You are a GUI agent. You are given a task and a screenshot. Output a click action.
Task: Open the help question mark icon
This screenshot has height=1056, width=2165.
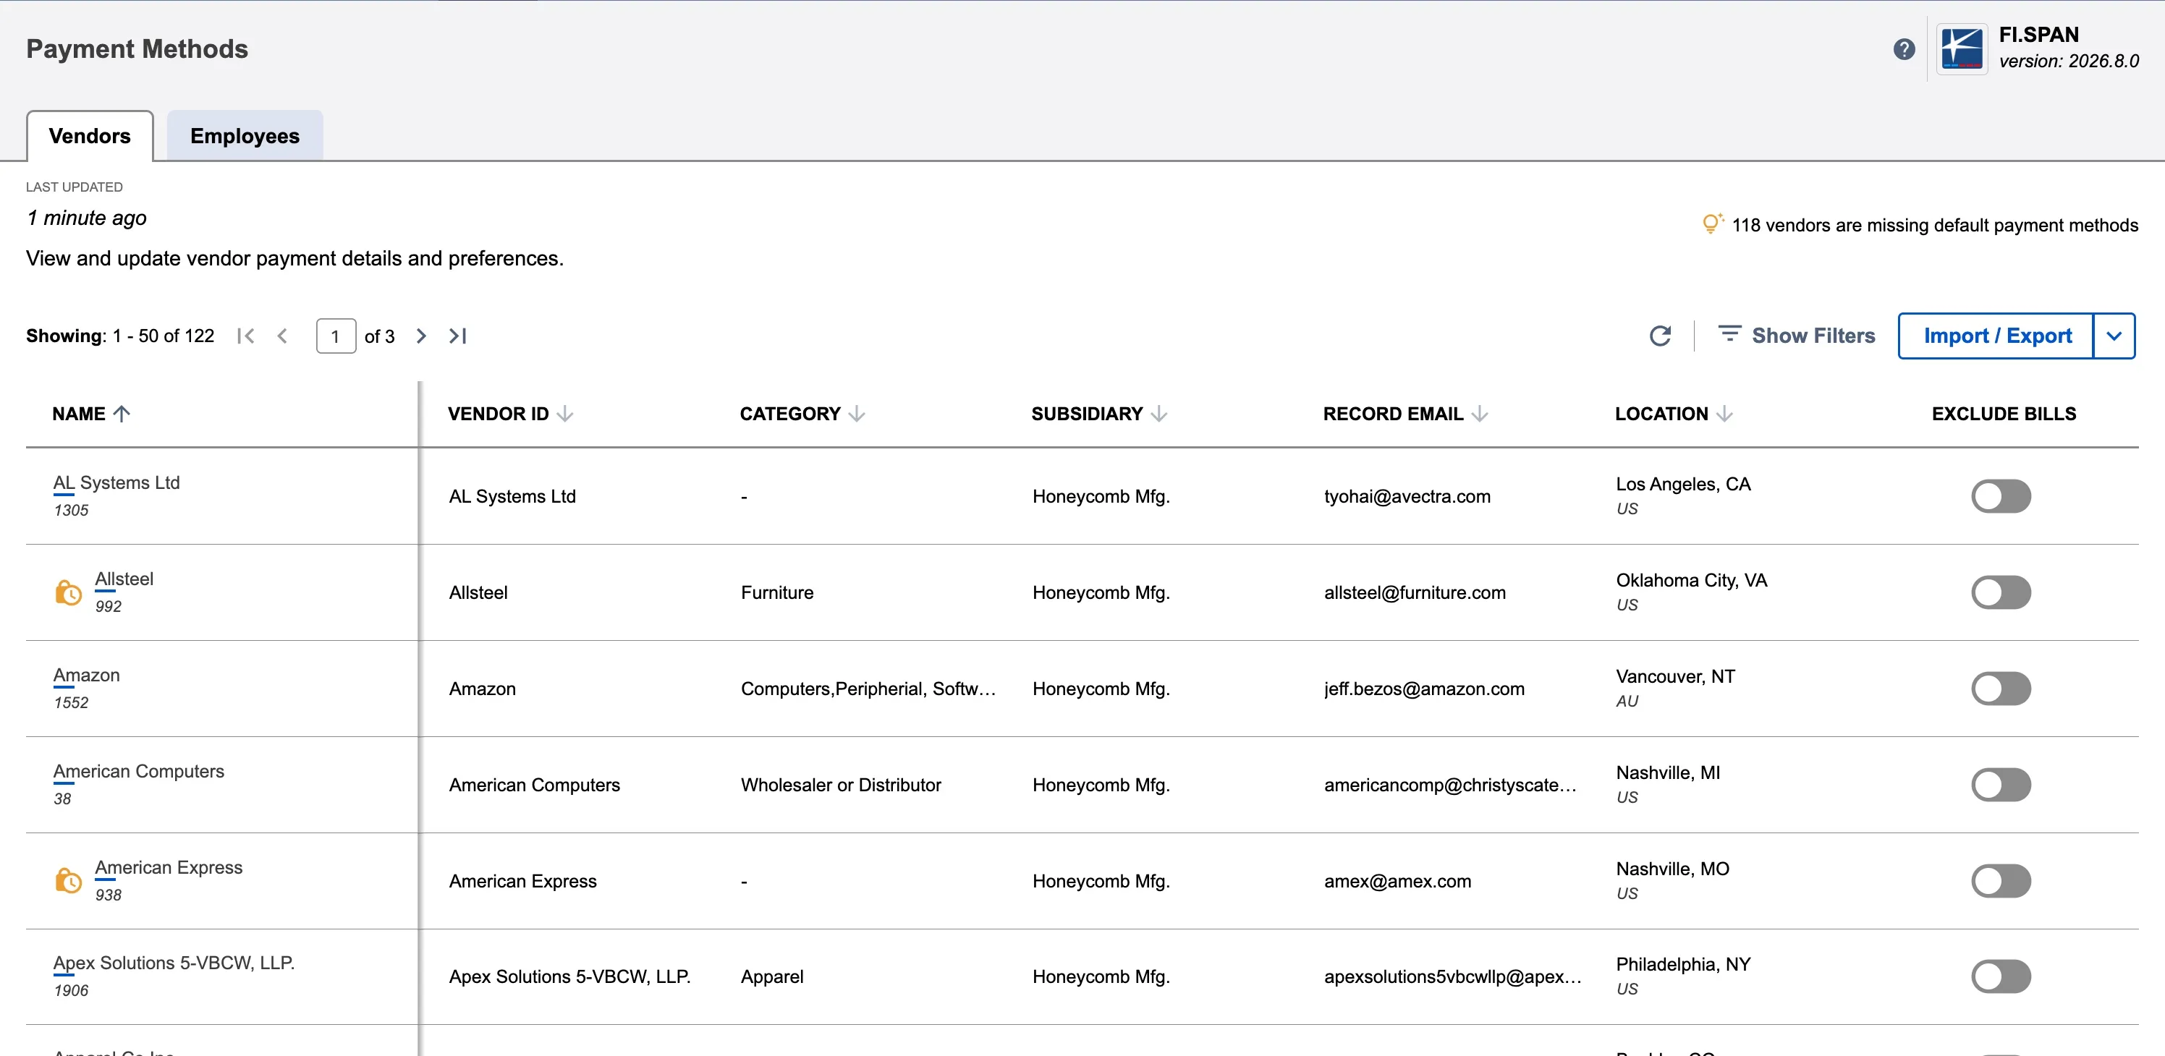(1904, 50)
